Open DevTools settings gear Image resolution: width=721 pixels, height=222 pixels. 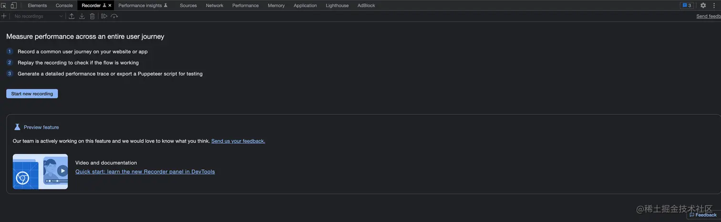pos(703,6)
